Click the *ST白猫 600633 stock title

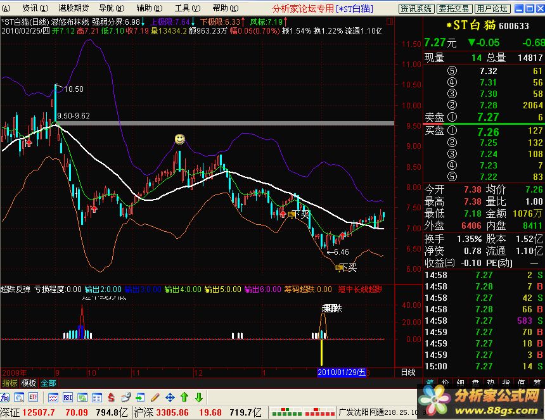(487, 25)
